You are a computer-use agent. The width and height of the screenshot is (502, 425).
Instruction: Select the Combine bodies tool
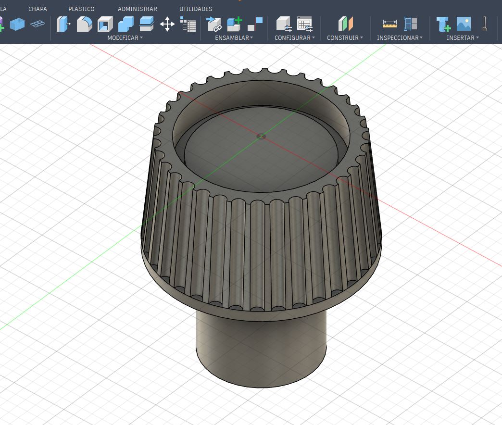point(126,24)
